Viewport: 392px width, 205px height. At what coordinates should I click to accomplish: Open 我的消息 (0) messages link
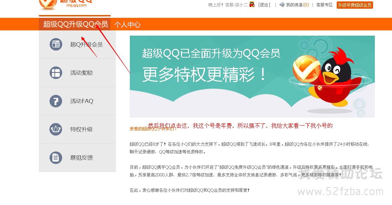(x=297, y=5)
